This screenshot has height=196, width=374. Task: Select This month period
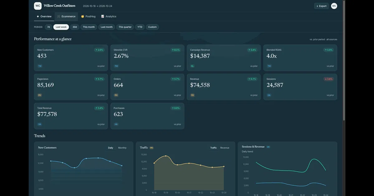tap(89, 27)
